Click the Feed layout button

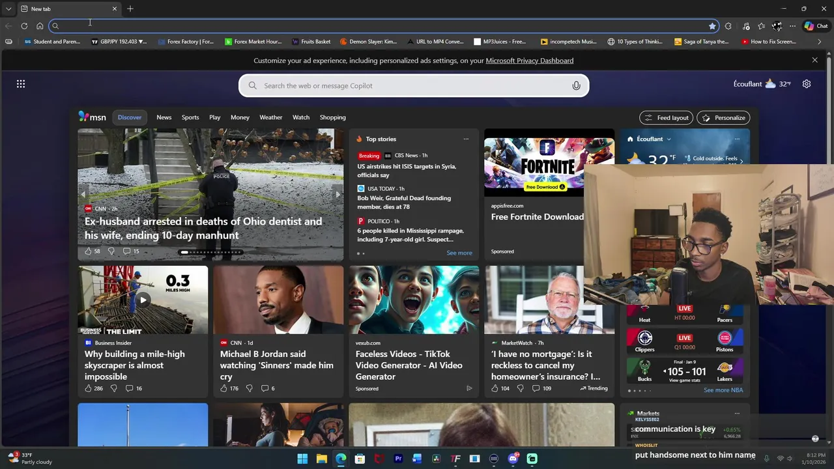[666, 118]
